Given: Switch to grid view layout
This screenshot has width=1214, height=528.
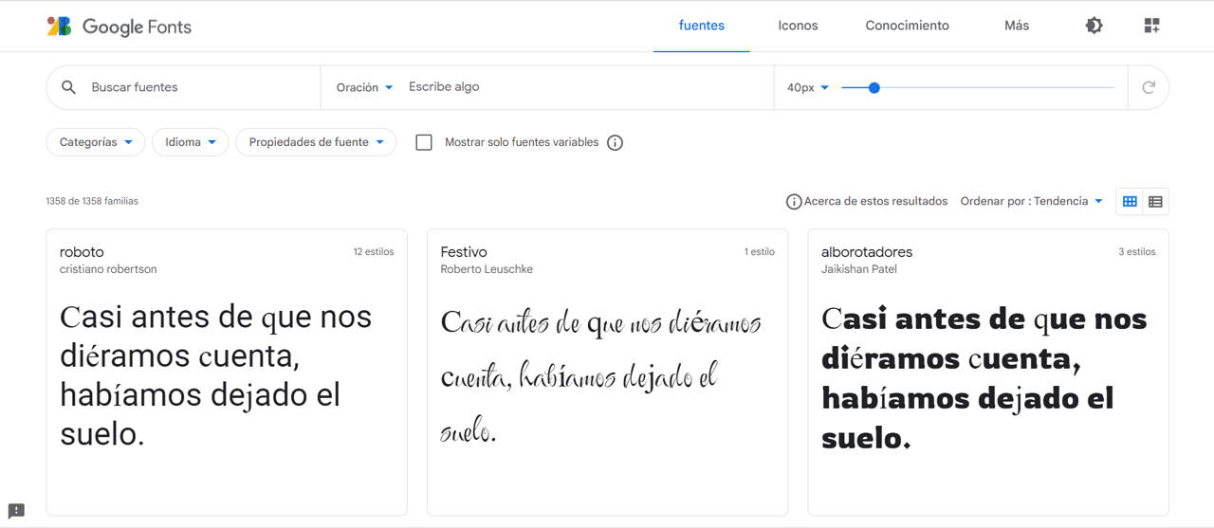Looking at the screenshot, I should coord(1130,201).
